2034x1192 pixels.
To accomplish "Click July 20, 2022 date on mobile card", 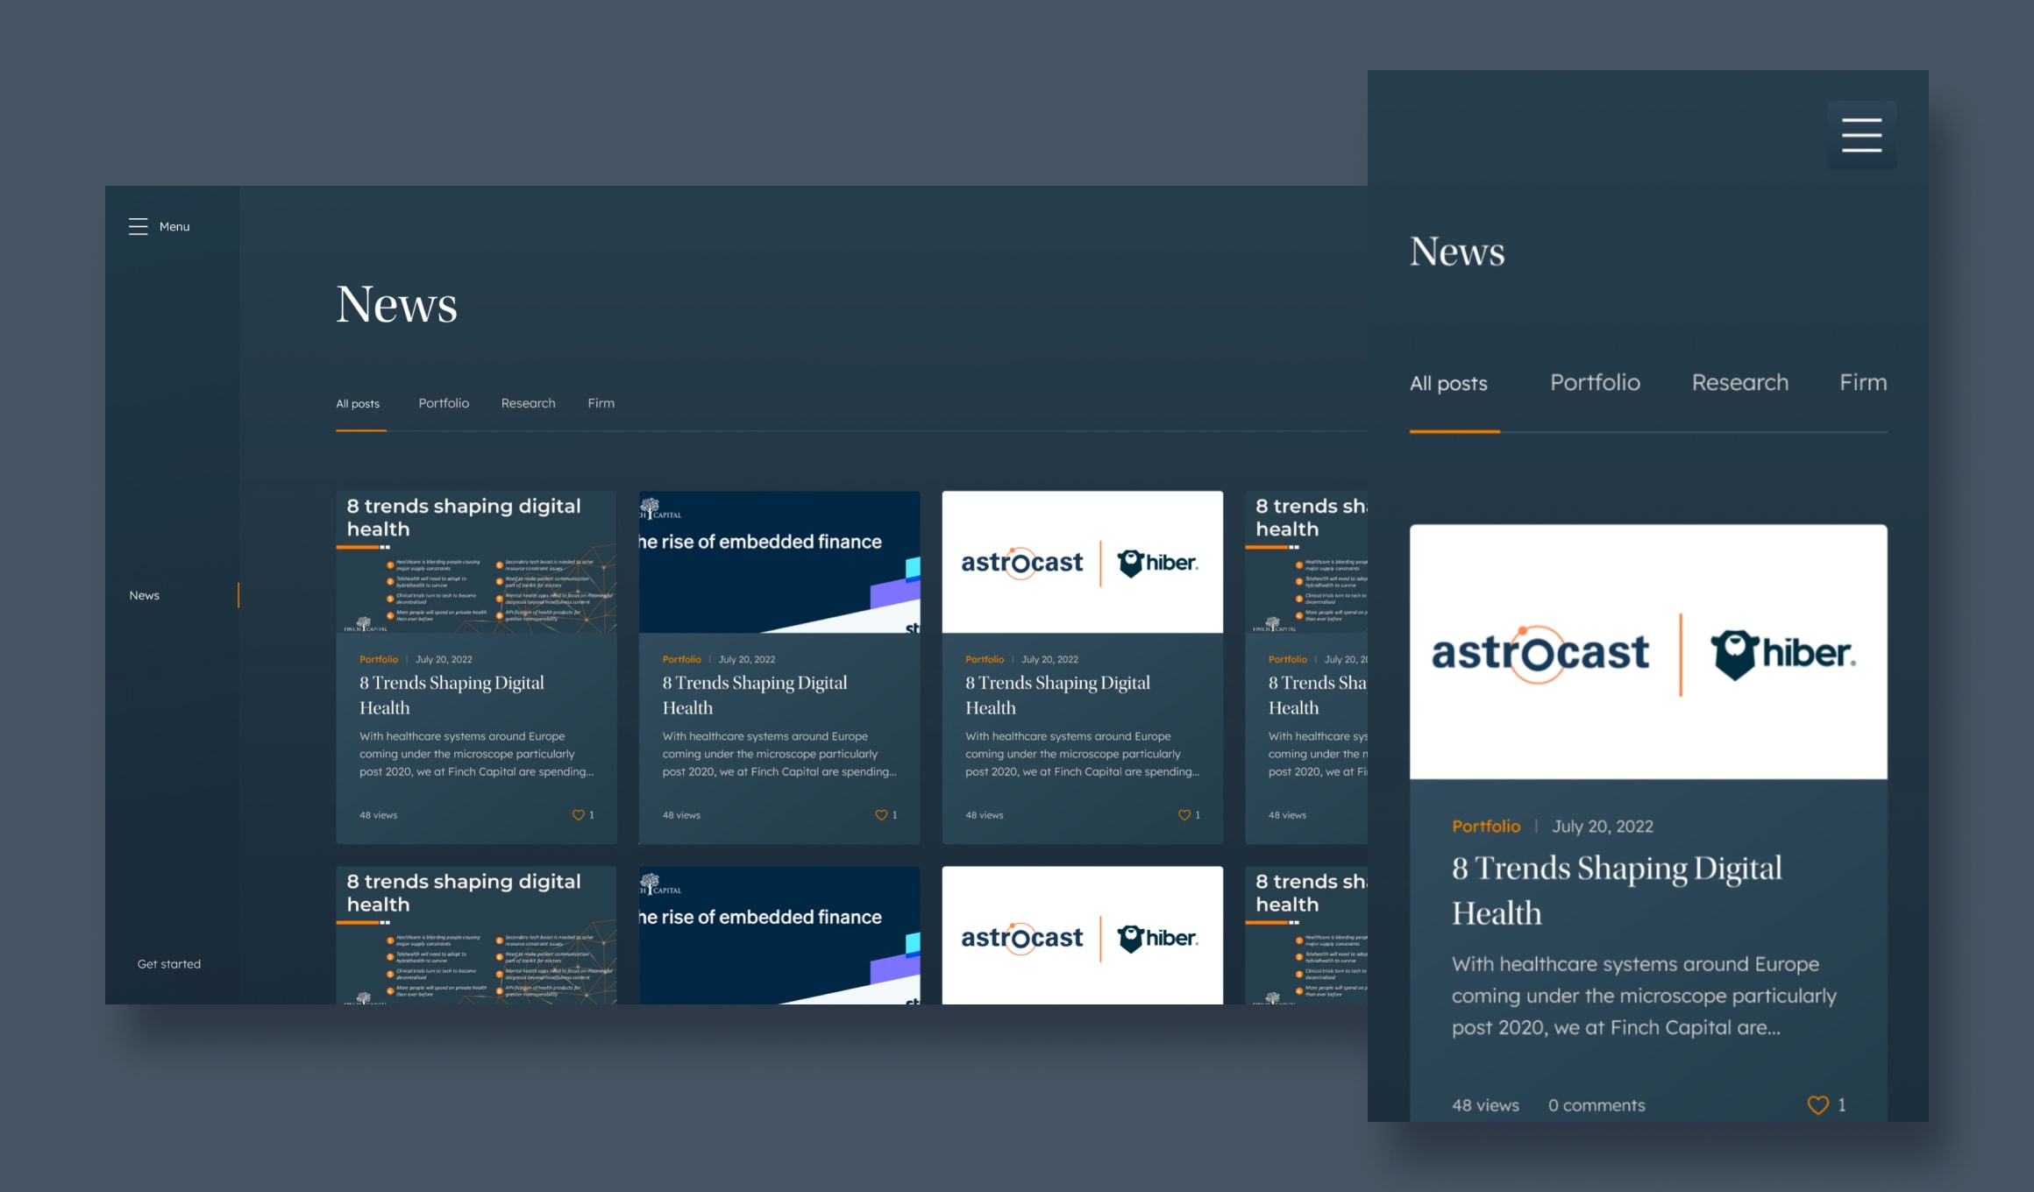I will (1603, 827).
